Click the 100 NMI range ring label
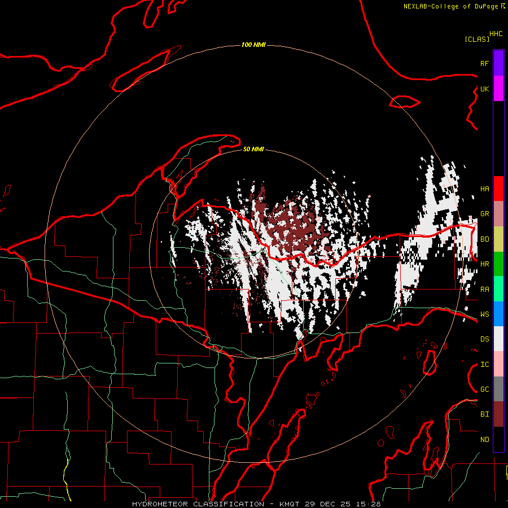 253,45
